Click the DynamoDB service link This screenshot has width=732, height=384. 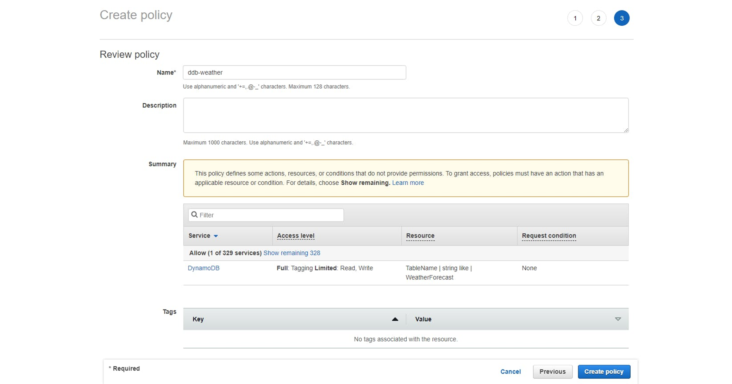(x=204, y=268)
